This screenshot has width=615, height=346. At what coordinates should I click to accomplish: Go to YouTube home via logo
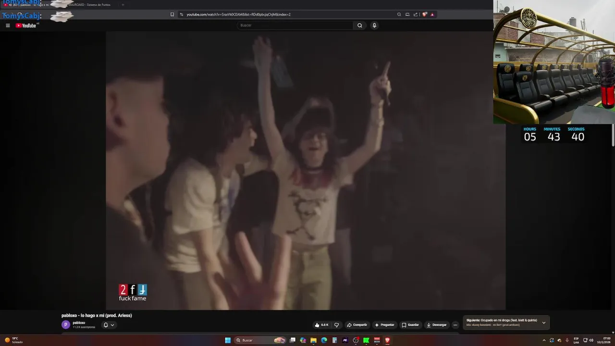tap(26, 25)
